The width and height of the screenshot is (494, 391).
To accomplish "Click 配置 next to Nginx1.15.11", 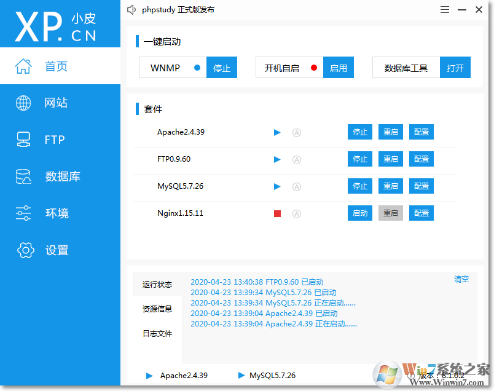I will tap(421, 213).
